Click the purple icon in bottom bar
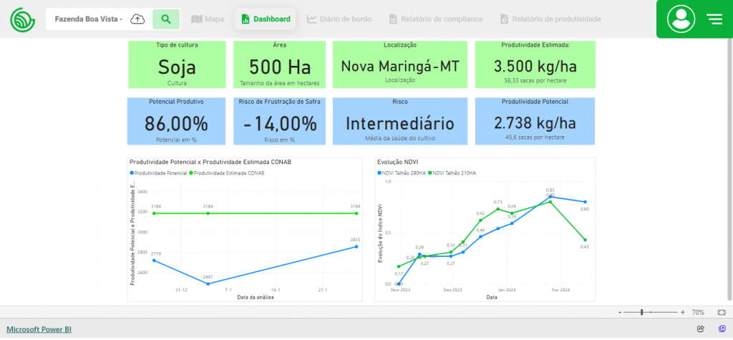Screen dimensions: 733x340 pos(722,329)
